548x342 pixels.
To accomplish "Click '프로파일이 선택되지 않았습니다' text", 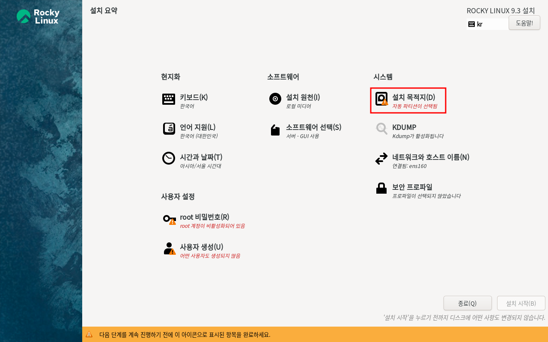I will (x=426, y=196).
